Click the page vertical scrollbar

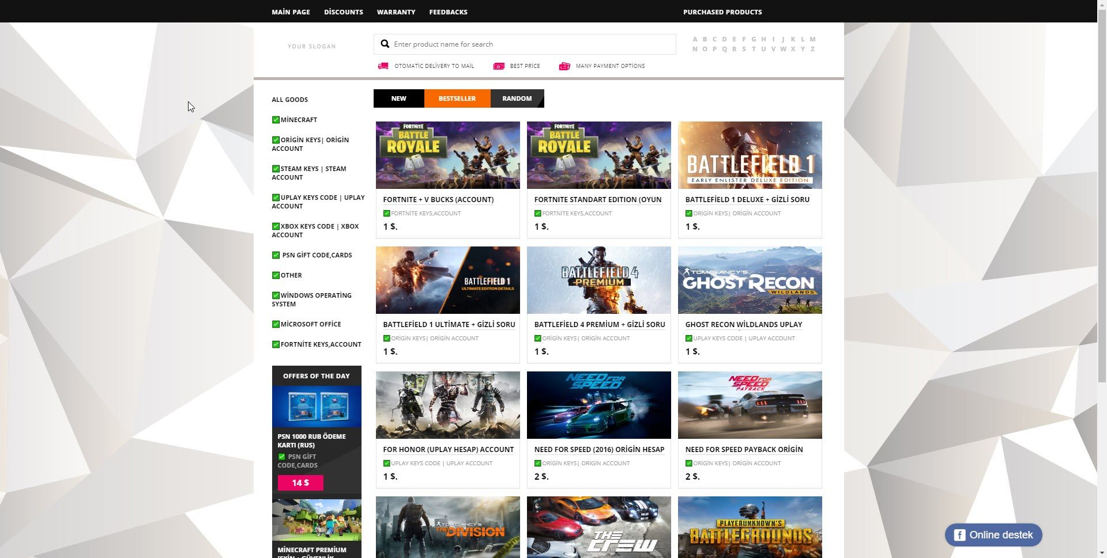point(1101,230)
